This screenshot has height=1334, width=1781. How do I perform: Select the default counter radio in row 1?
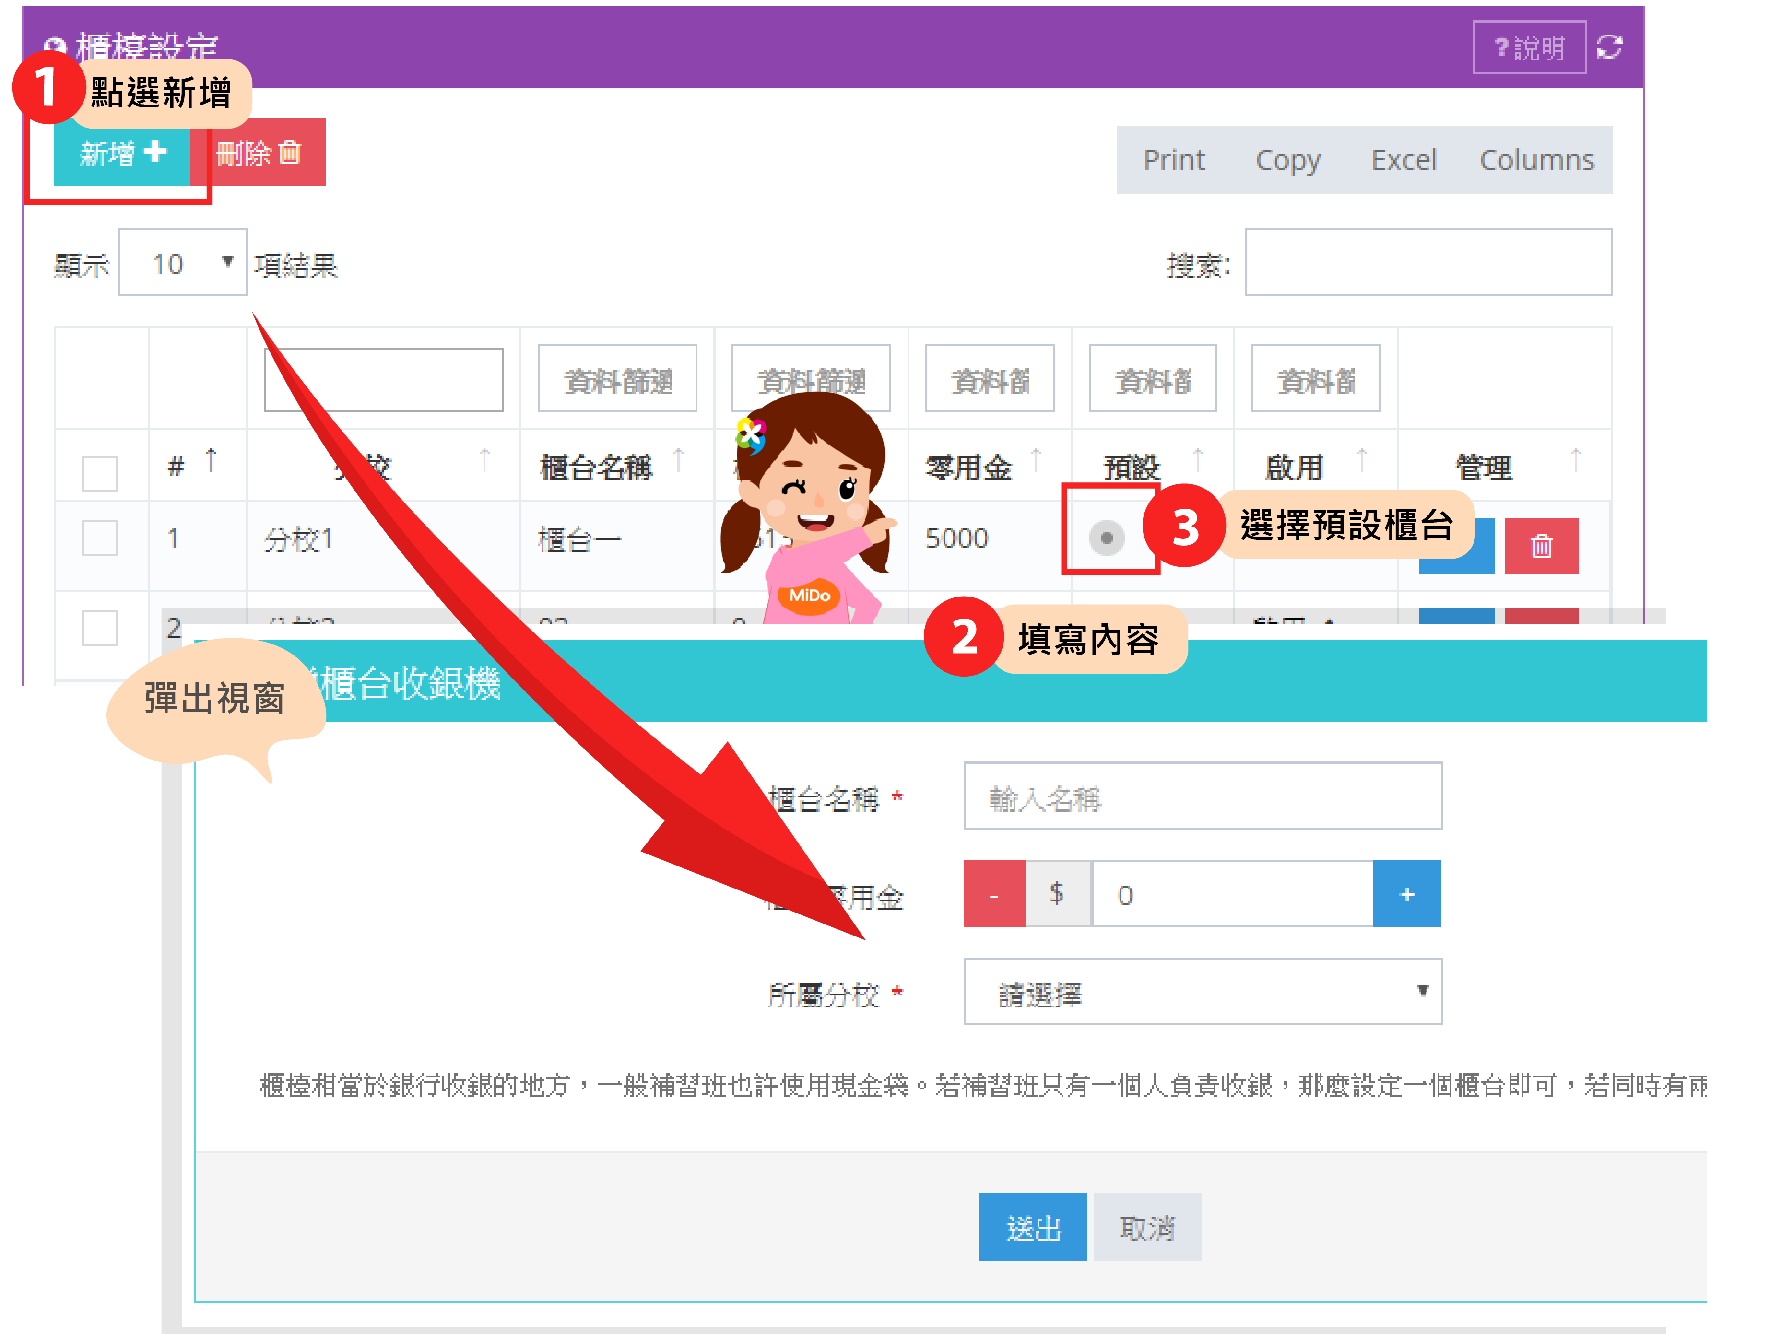tap(1106, 537)
